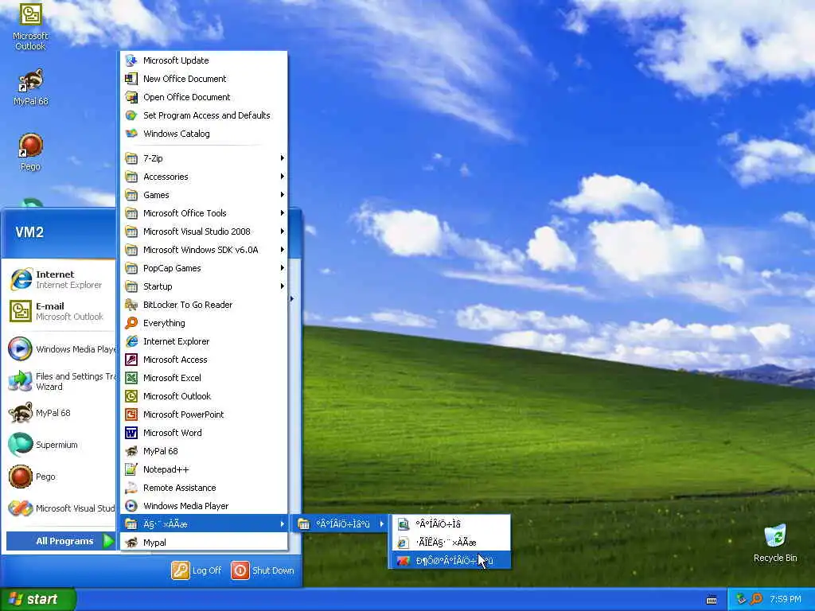This screenshot has width=815, height=611.
Task: Open Windows Catalog
Action: tap(204, 134)
